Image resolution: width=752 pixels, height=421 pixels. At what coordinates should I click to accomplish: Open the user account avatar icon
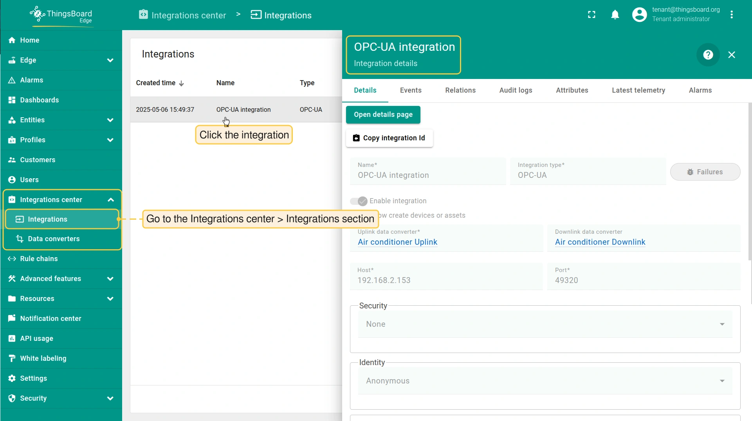pyautogui.click(x=639, y=15)
